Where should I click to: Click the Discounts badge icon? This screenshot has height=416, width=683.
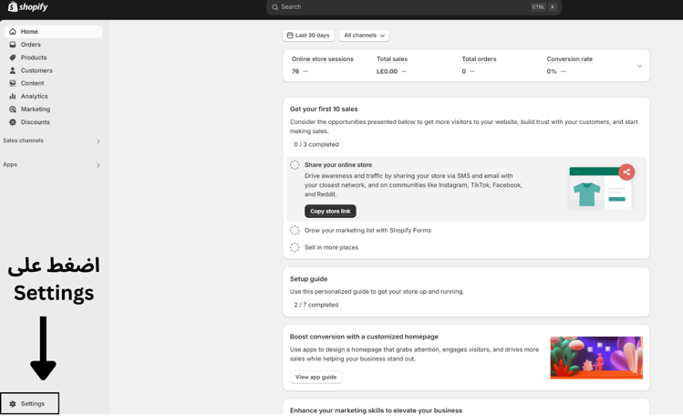pyautogui.click(x=13, y=122)
